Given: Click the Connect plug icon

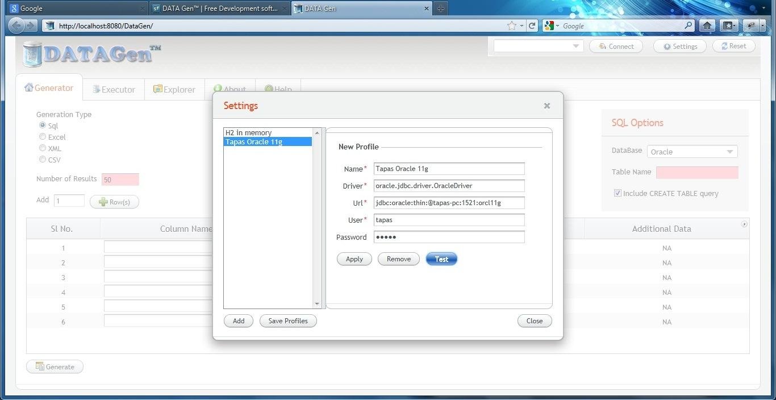Looking at the screenshot, I should click(602, 46).
